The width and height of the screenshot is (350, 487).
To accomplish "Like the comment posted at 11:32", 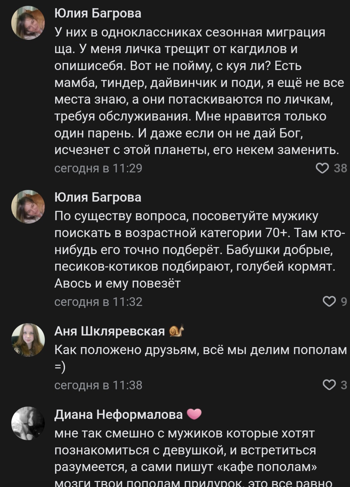I will click(x=329, y=302).
